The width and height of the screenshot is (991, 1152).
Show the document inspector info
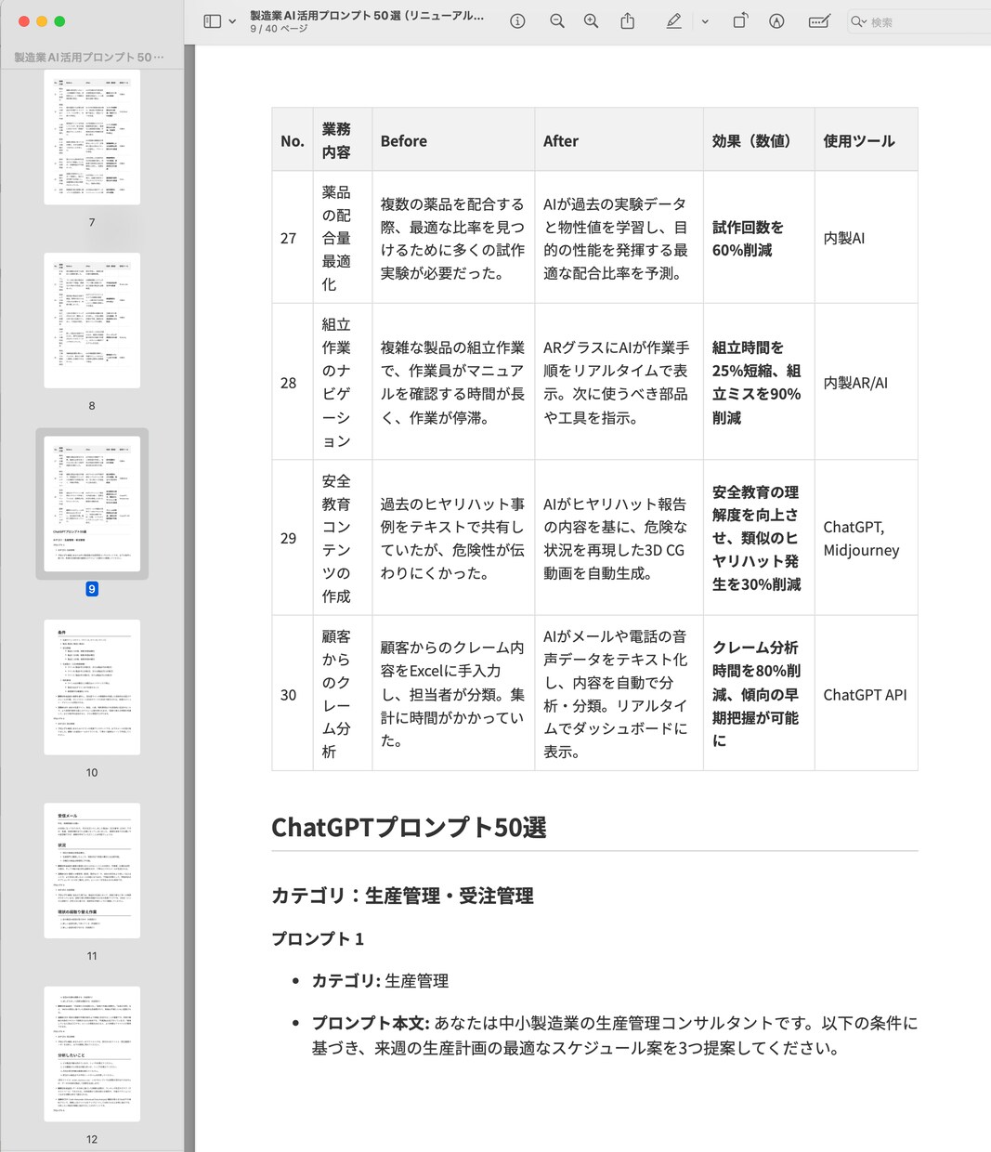518,21
